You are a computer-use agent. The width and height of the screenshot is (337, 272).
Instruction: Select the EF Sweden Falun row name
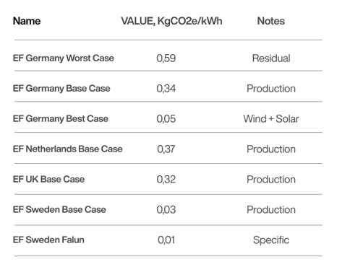(48, 240)
